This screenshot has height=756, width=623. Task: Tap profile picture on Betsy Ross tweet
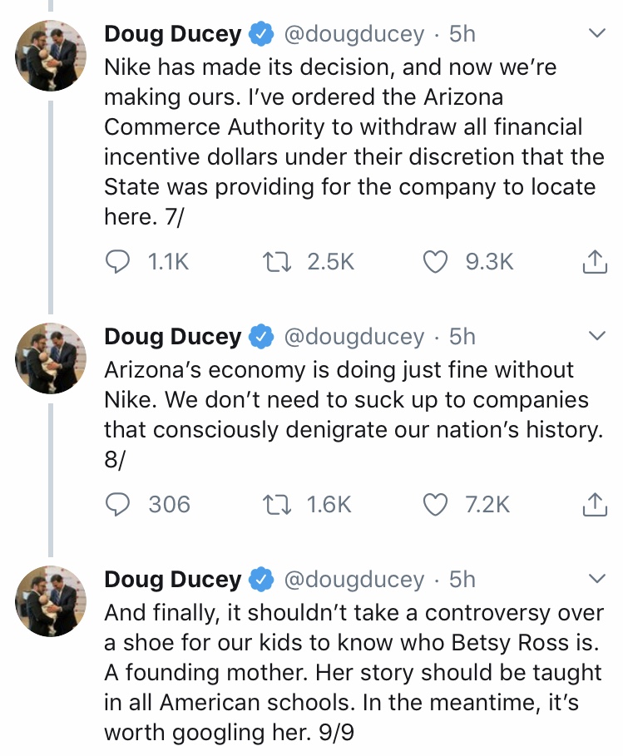[x=52, y=600]
